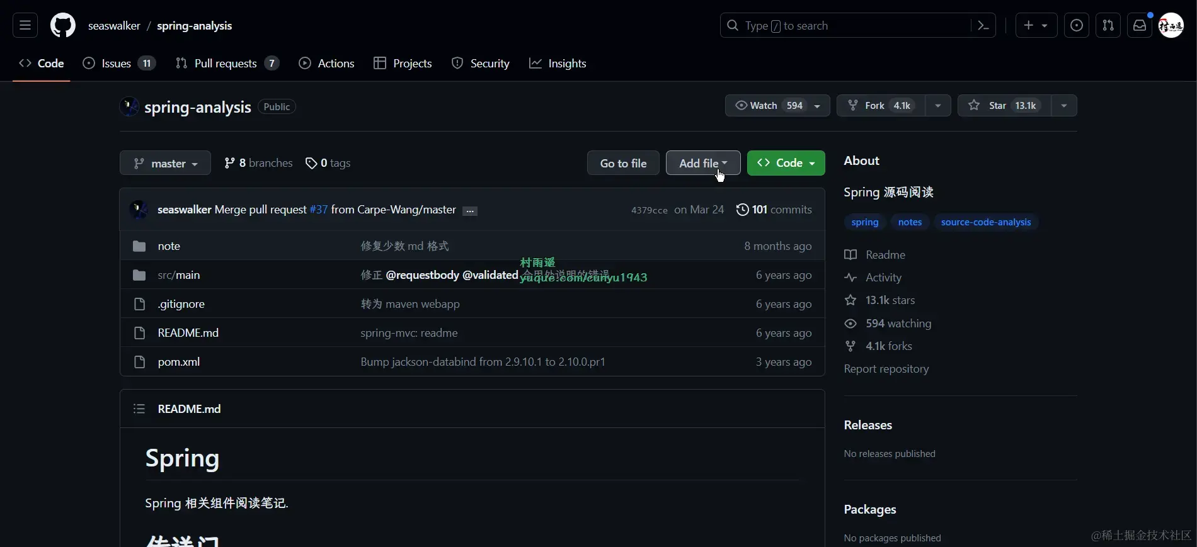Expand the fork options dropdown arrow
Viewport: 1197px width, 547px height.
938,106
